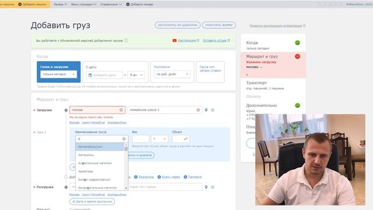373x210 pixels.
Task: Click the list icon in Разгрузка row
Action: coord(213,187)
